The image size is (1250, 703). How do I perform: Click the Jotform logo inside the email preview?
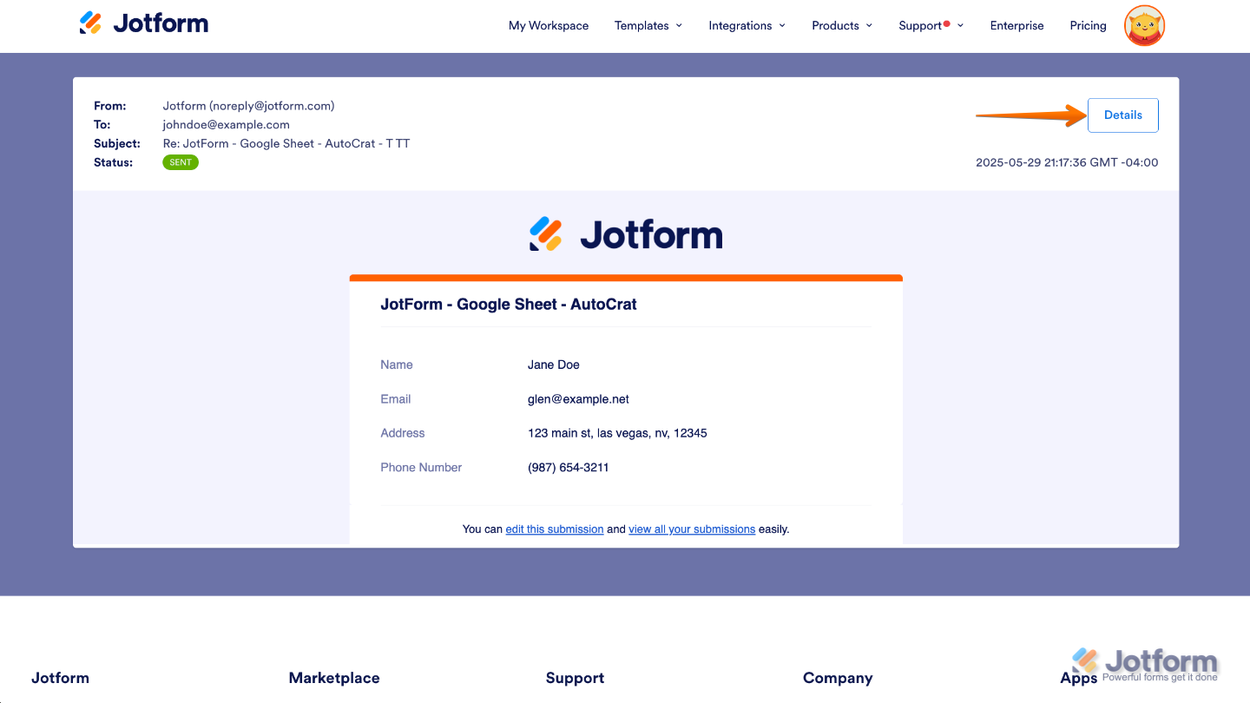[625, 233]
